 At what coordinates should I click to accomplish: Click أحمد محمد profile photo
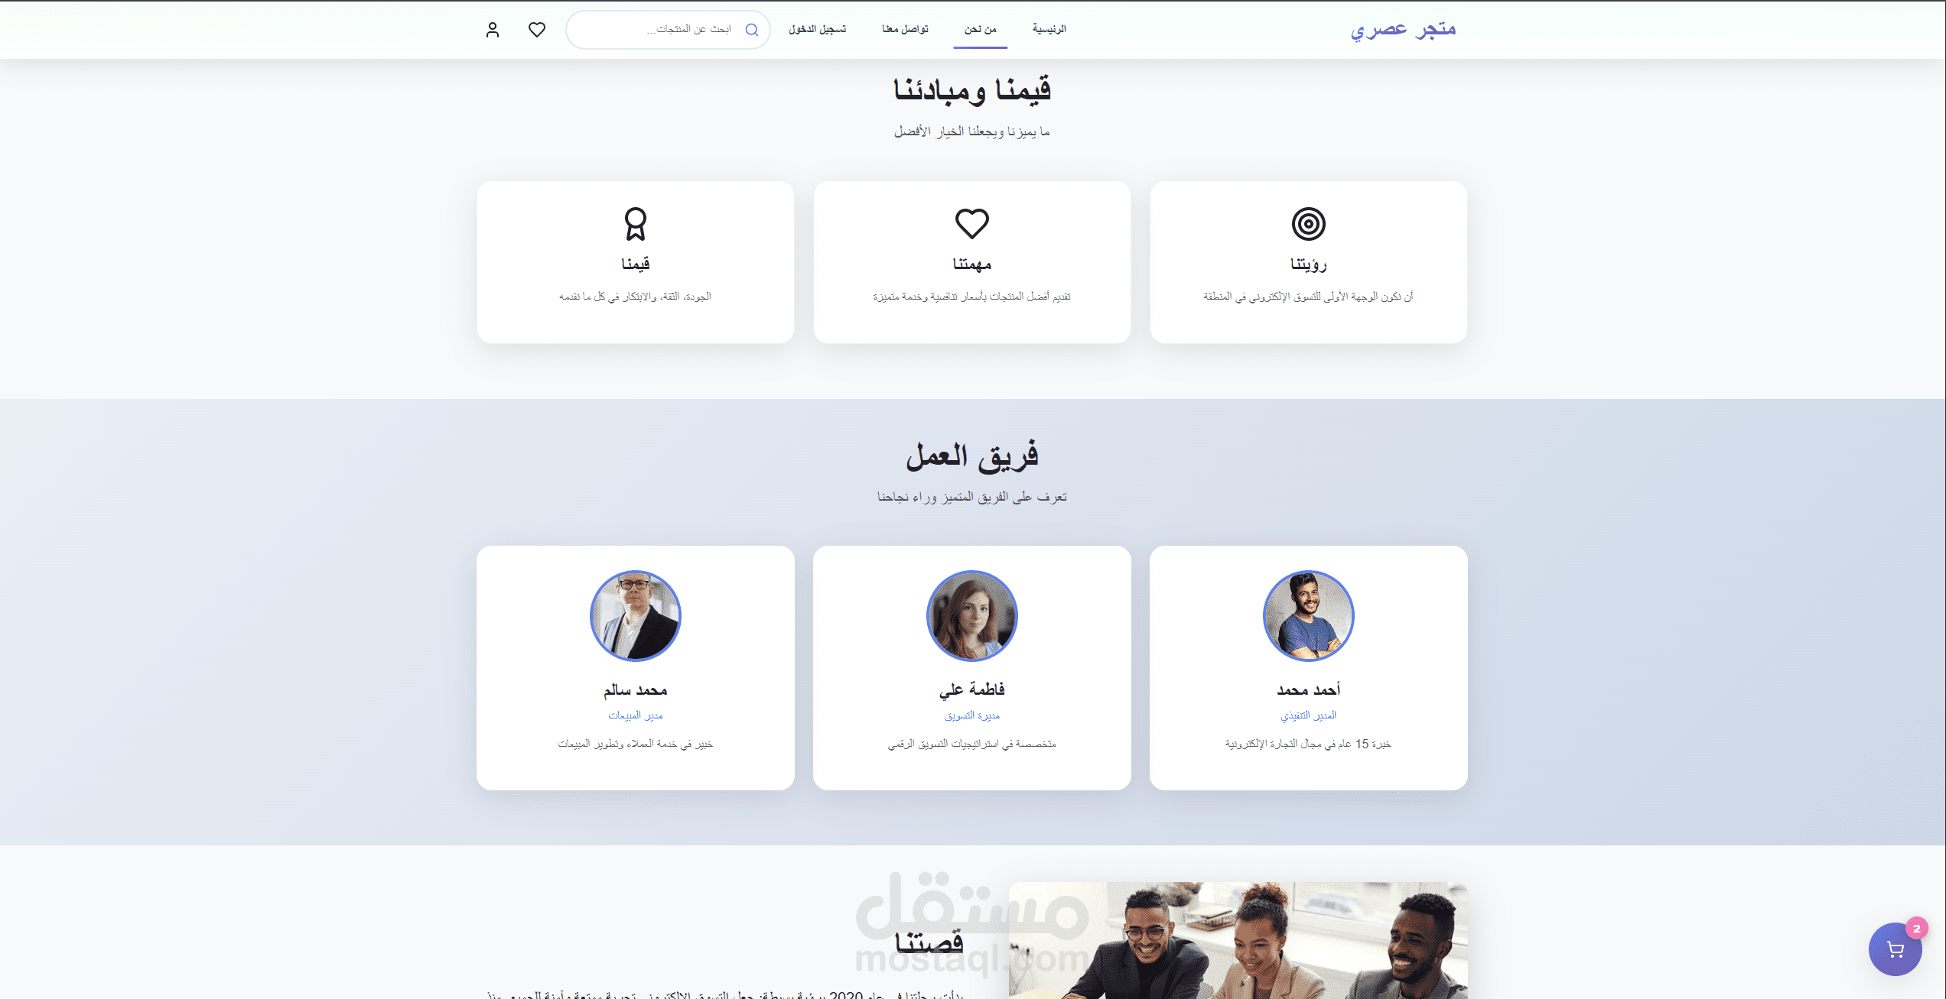coord(1308,616)
